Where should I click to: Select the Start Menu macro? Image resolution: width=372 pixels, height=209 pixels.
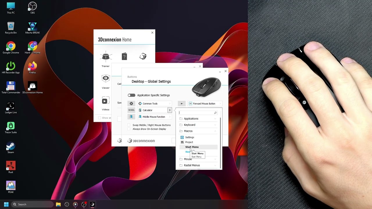198,147
